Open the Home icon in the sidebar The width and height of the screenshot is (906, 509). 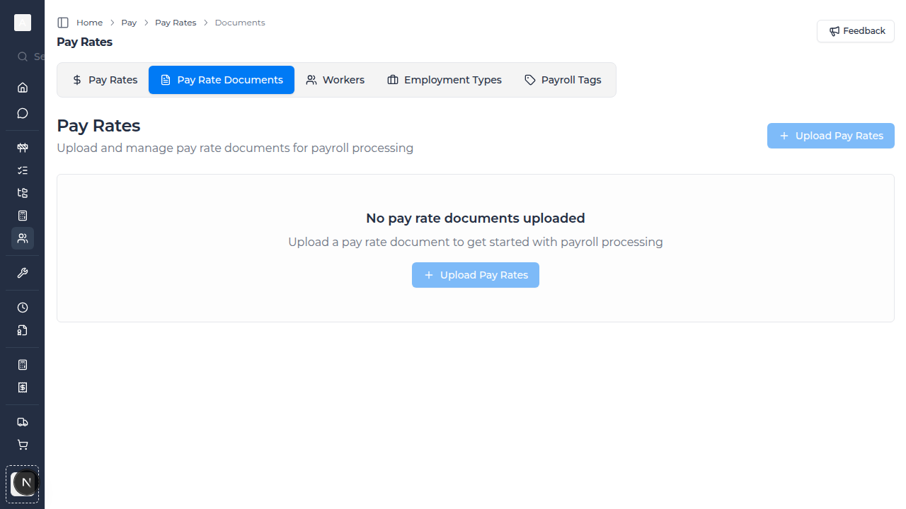[23, 88]
